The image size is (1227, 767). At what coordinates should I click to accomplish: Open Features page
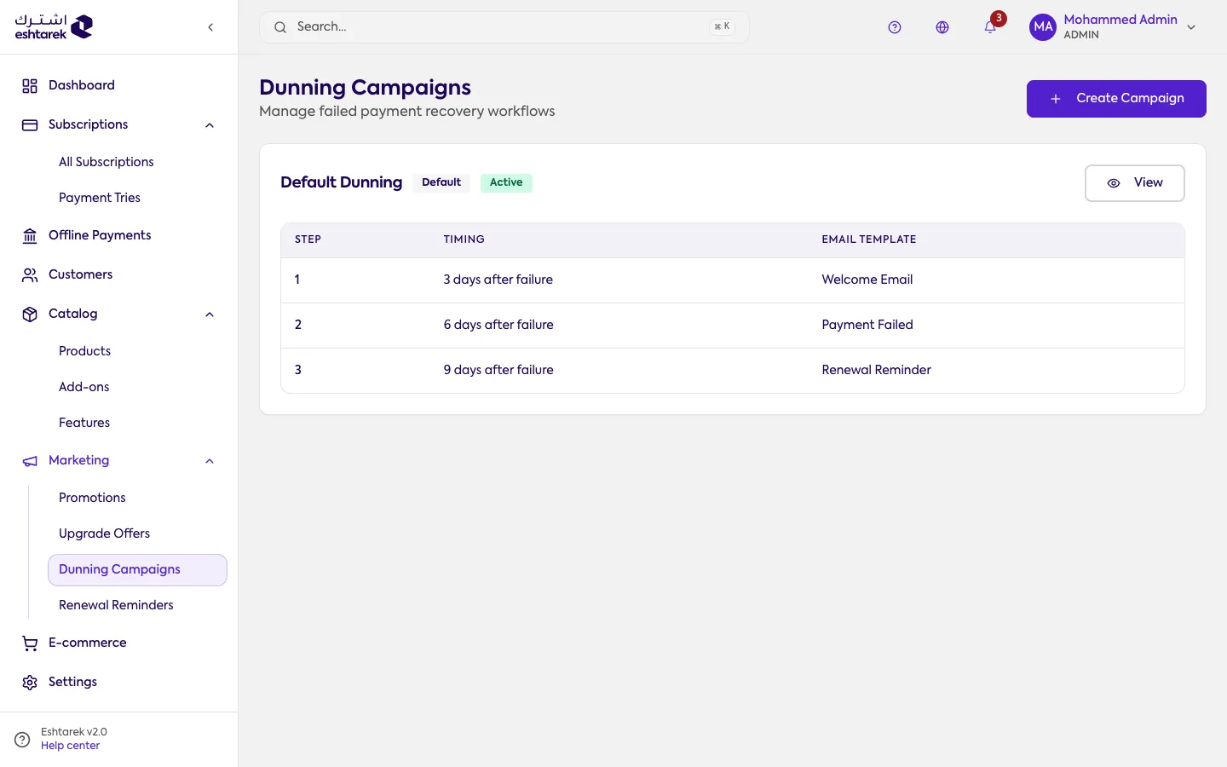pyautogui.click(x=84, y=423)
